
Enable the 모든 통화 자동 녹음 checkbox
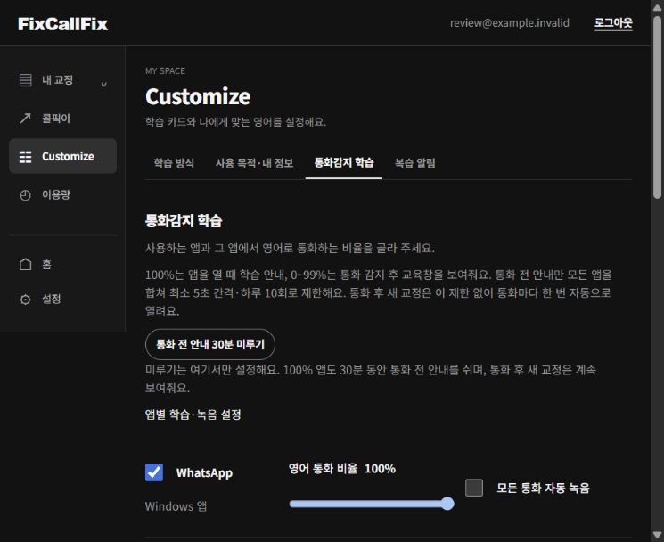(474, 488)
